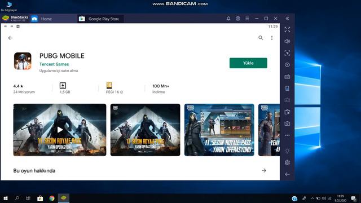Open the three-dot overflow menu
Screen dimensions: 361x203
click(272, 38)
